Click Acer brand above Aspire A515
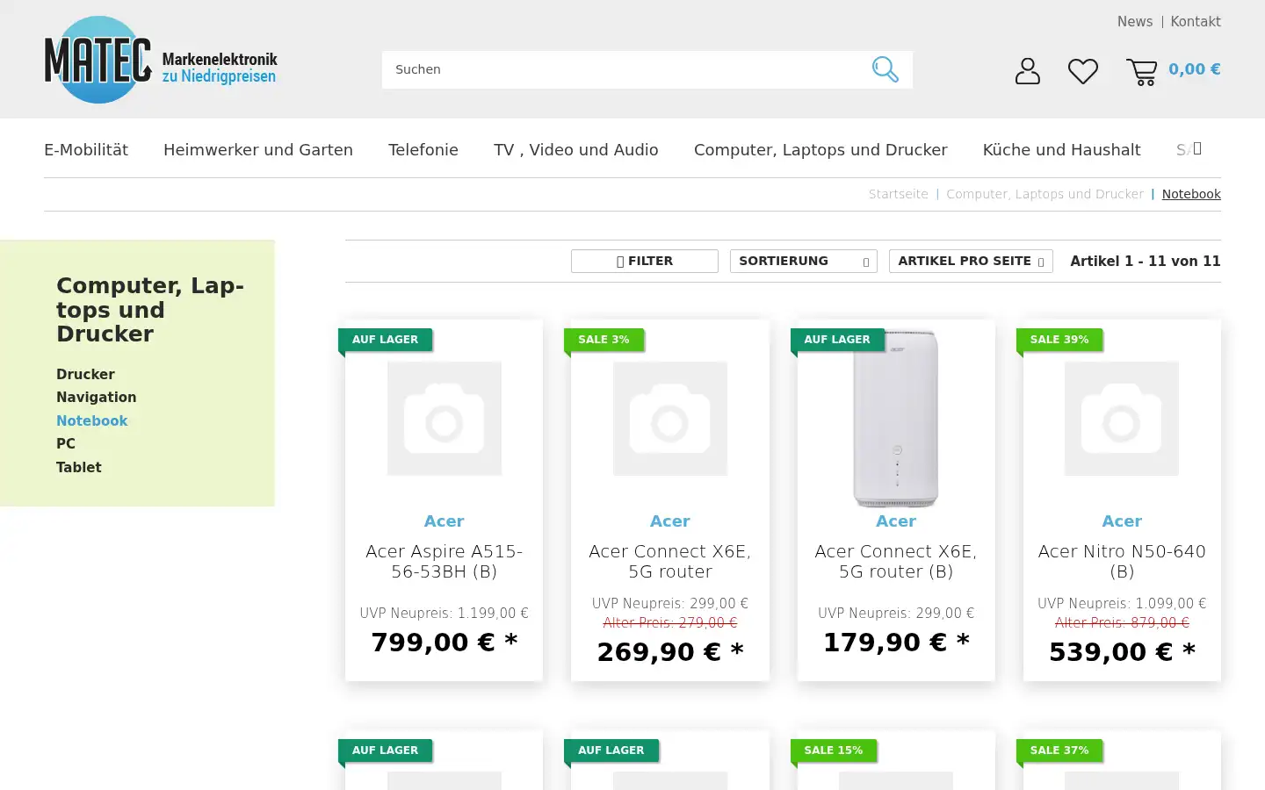Screen dimensions: 1265x790 coord(445,521)
